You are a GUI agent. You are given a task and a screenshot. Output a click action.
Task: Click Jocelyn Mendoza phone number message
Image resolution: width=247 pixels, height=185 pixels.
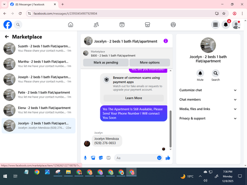coord(107,141)
